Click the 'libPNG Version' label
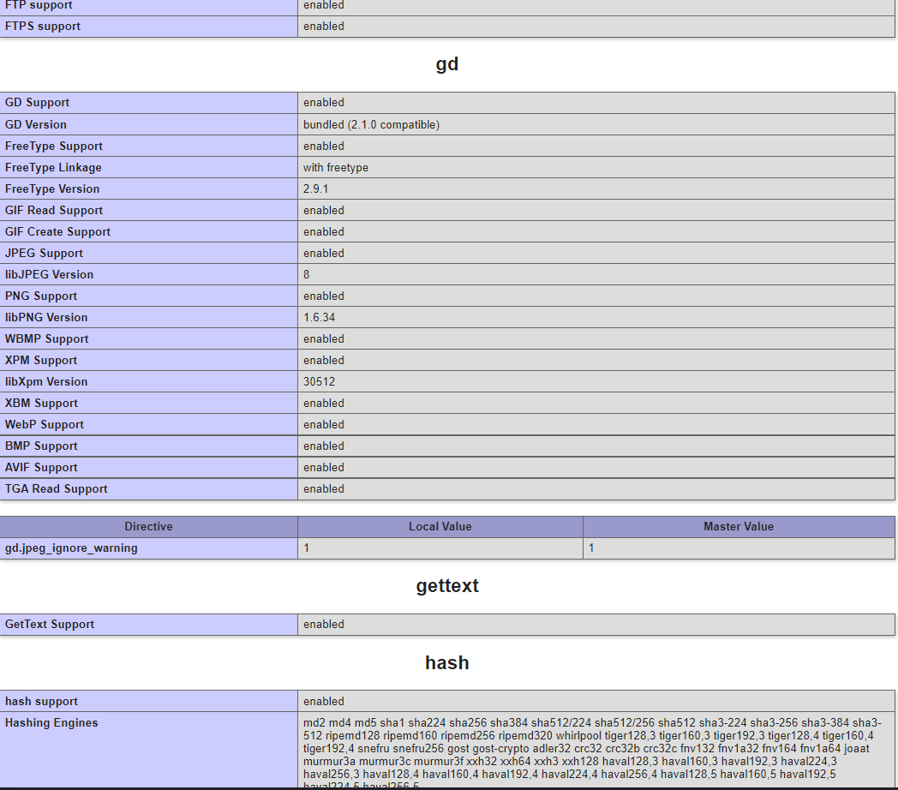 coord(46,317)
